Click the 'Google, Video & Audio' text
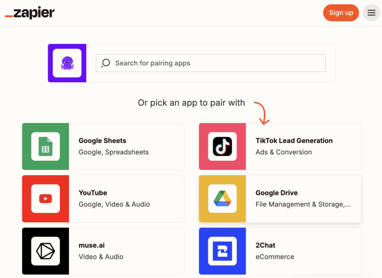 click(x=114, y=204)
